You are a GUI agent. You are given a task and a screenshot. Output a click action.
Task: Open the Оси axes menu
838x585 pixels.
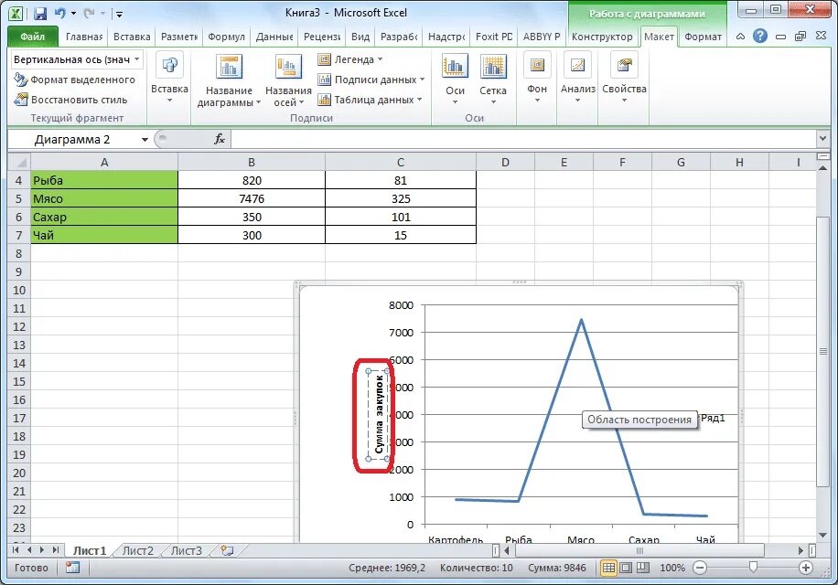[455, 79]
